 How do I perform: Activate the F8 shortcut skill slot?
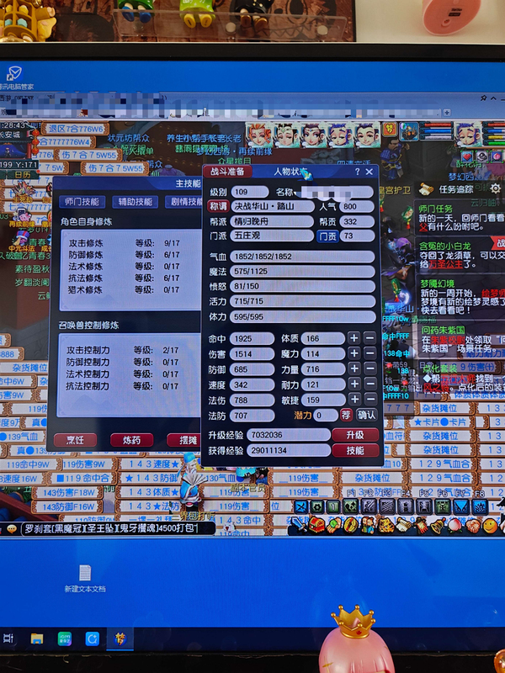pyautogui.click(x=480, y=506)
